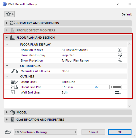Click the scroll down arrow of settings list
This screenshot has width=136, height=138.
129,106
